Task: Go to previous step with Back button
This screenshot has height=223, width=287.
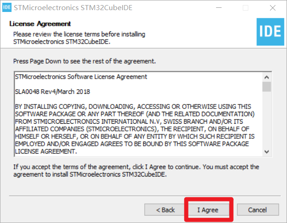Action: 165,210
